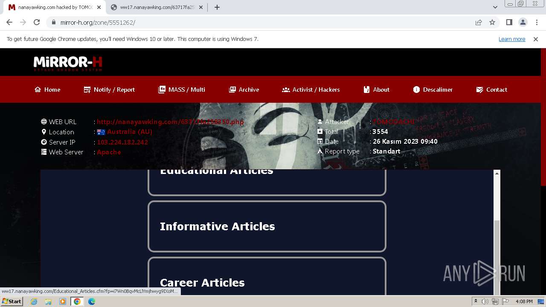
Task: Click the pin icon beside Location
Action: click(44, 132)
